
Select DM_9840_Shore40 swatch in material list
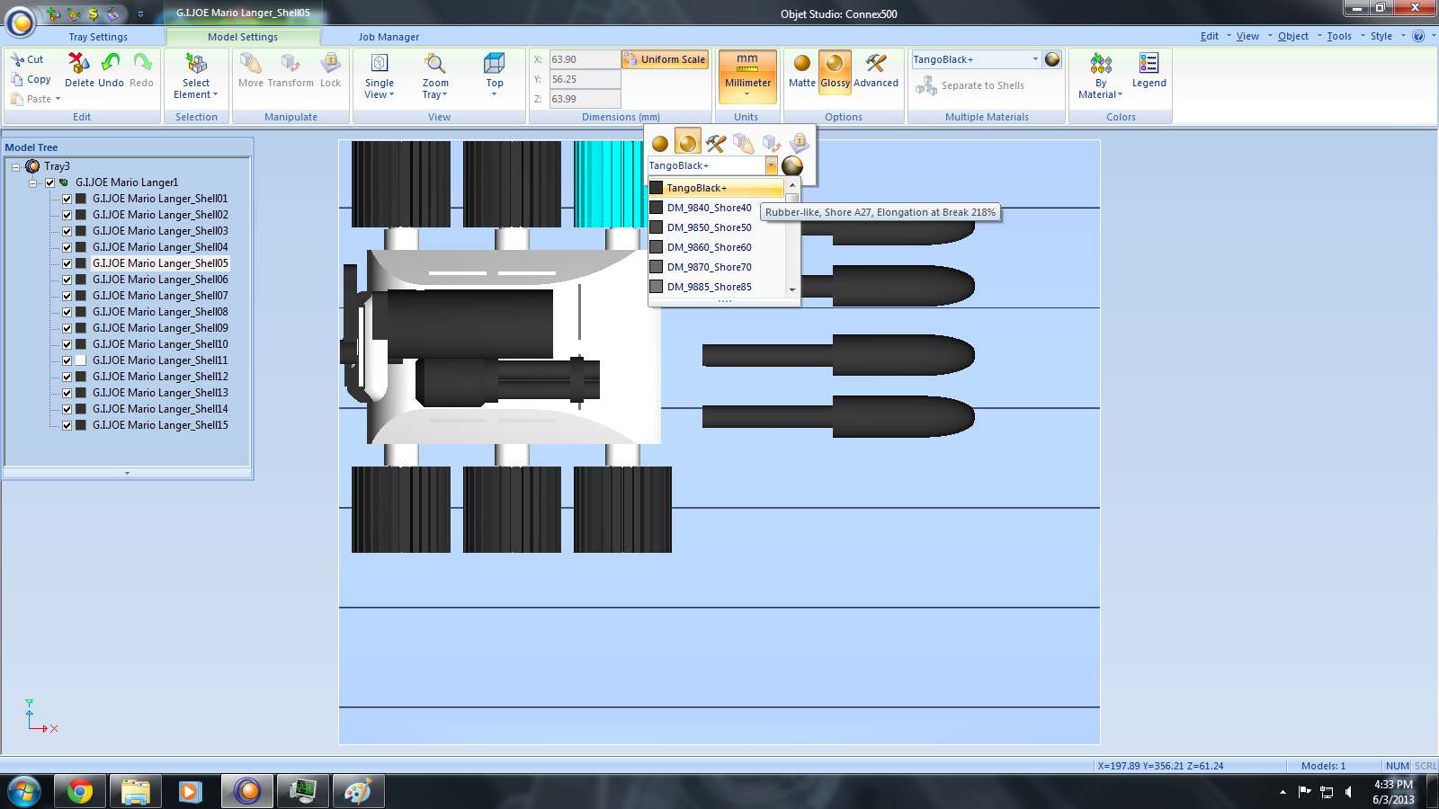pyautogui.click(x=657, y=208)
